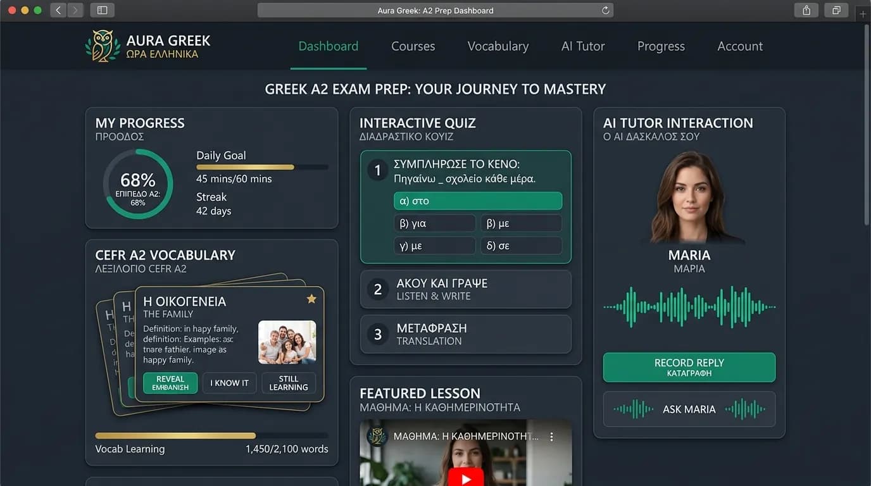
Task: Click the page's vertical scrollbar
Action: click(x=867, y=124)
